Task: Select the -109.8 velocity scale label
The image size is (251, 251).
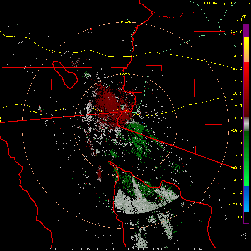Action: click(235, 205)
